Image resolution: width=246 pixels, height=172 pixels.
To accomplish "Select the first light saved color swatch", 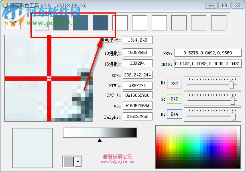I will [x=41, y=23].
